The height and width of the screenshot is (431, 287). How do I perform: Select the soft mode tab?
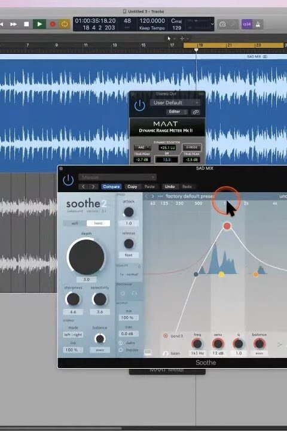75,223
